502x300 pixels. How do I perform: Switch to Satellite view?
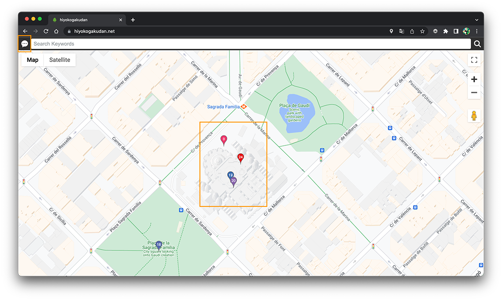(x=59, y=60)
